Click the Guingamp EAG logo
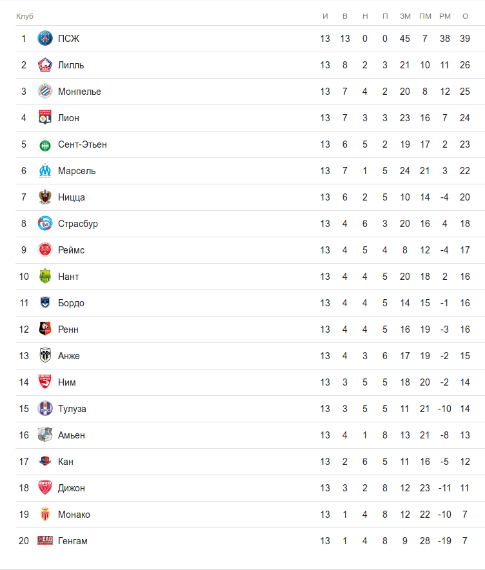 45,541
